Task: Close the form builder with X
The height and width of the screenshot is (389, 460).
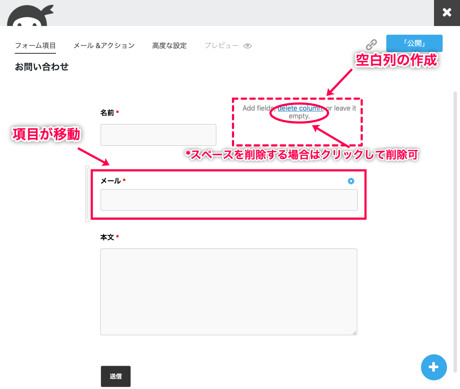Action: 447,13
